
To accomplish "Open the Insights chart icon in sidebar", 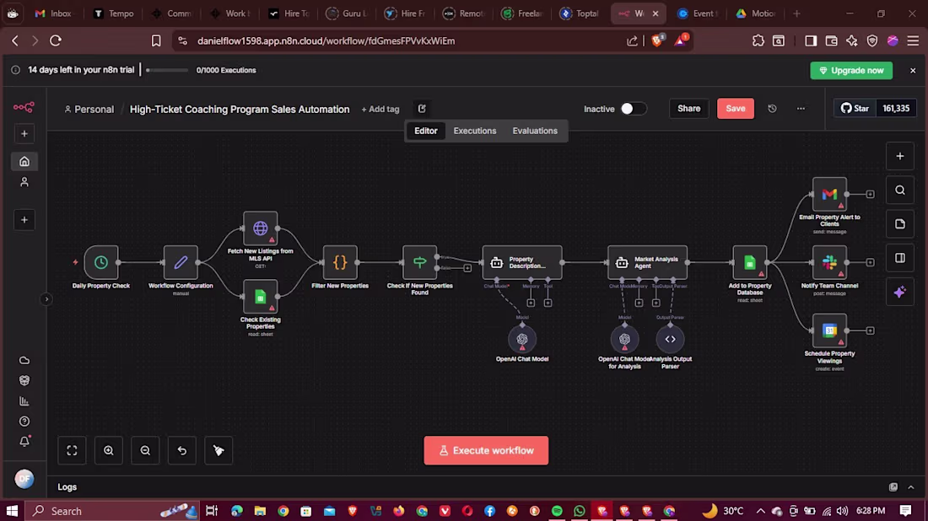I will point(24,401).
